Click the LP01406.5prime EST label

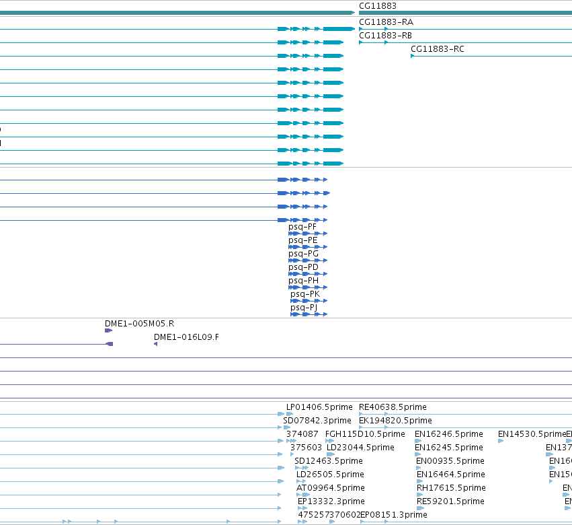coord(319,407)
